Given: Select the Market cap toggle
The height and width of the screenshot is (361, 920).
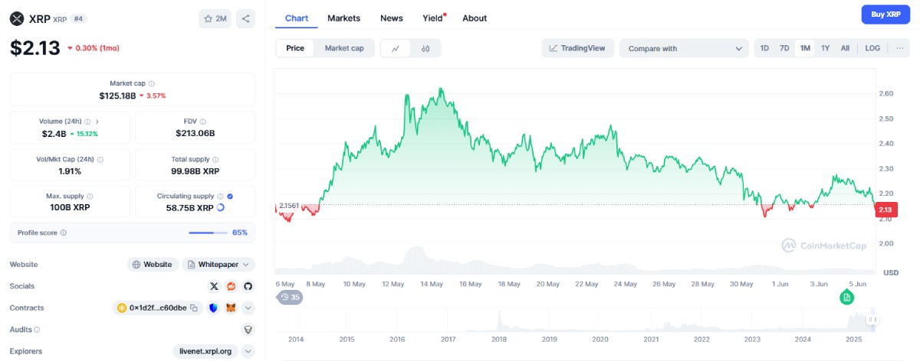Looking at the screenshot, I should (x=344, y=48).
